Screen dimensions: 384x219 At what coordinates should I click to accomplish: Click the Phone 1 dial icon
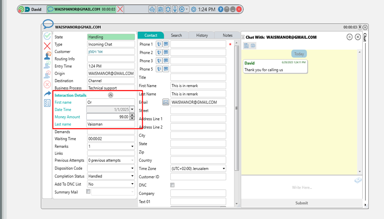coord(159,44)
